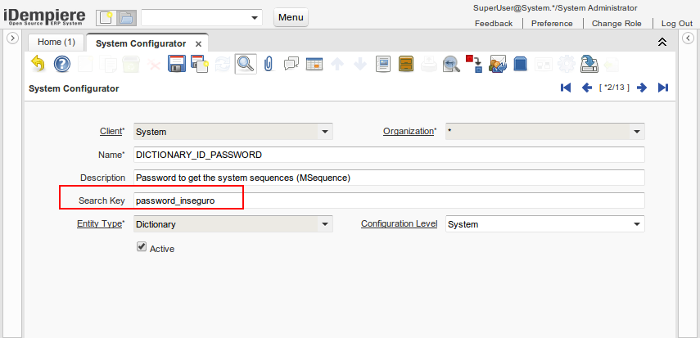Close the System Configurator tab
Image resolution: width=700 pixels, height=338 pixels.
[x=199, y=43]
